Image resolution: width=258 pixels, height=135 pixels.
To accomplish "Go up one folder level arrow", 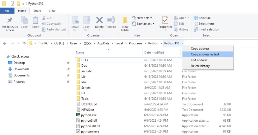I will click(24, 43).
